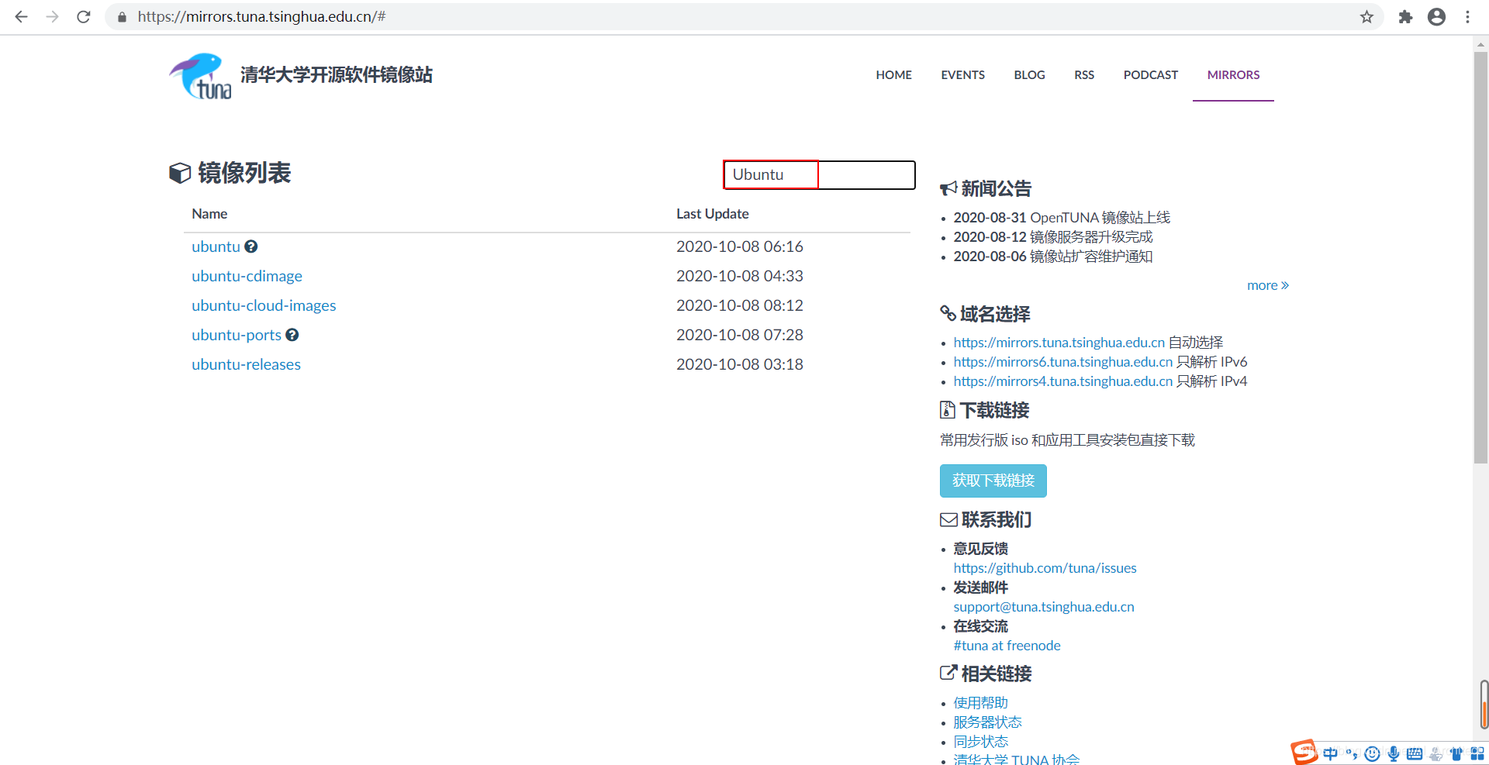1489x765 pixels.
Task: Open the Sogou skin shirt icon
Action: pos(1456,753)
